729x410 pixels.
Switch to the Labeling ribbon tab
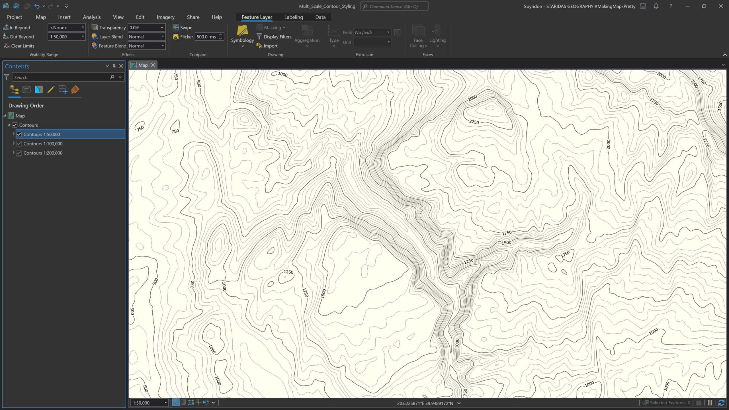[293, 17]
